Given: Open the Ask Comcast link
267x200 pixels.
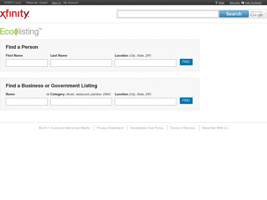Looking at the screenshot, I should [x=253, y=3].
